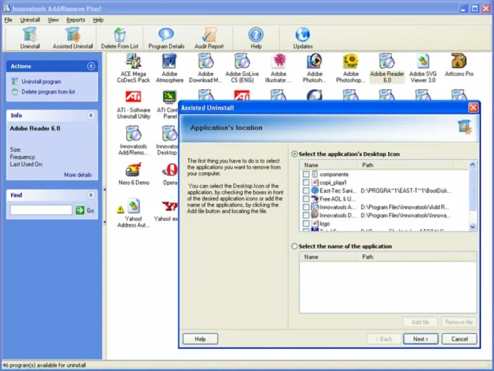The image size is (494, 371).
Task: Select the Opera program icon
Action: pos(170,174)
